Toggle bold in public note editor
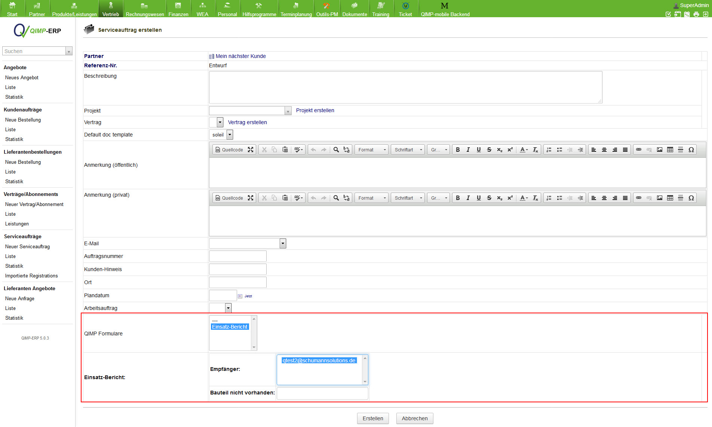 pyautogui.click(x=458, y=150)
